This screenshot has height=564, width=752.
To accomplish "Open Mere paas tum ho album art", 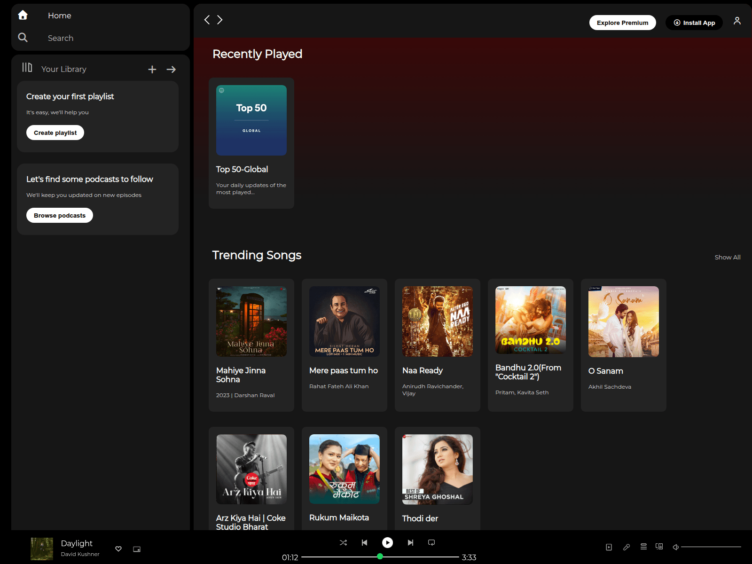I will 345,321.
